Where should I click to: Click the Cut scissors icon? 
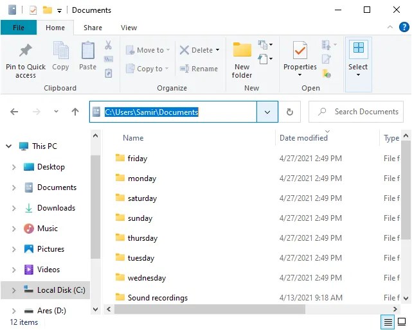(108, 45)
